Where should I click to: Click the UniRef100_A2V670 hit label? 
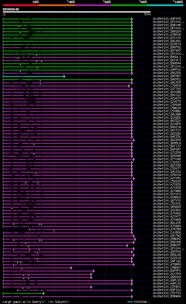tap(167, 99)
